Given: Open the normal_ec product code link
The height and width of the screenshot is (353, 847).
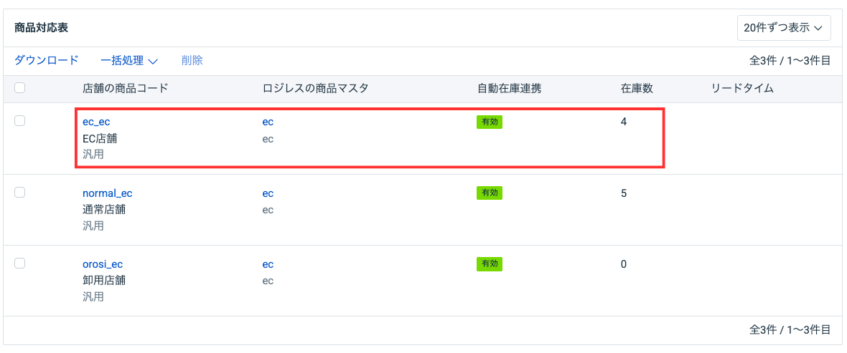Looking at the screenshot, I should pos(108,193).
